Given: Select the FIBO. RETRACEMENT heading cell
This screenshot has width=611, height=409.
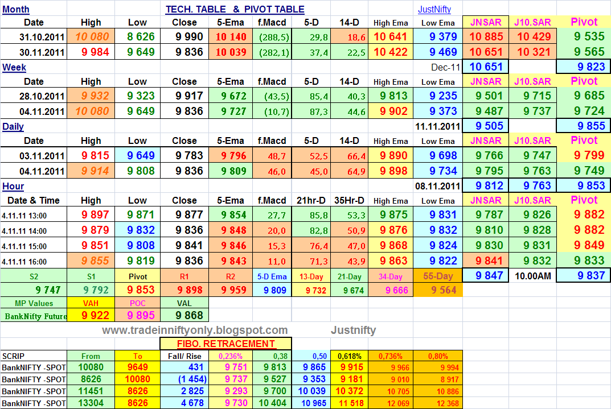Looking at the screenshot, I should (x=225, y=344).
